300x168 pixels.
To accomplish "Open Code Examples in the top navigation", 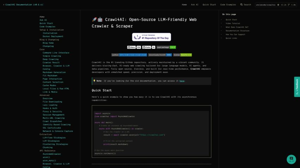I will 228,5.
